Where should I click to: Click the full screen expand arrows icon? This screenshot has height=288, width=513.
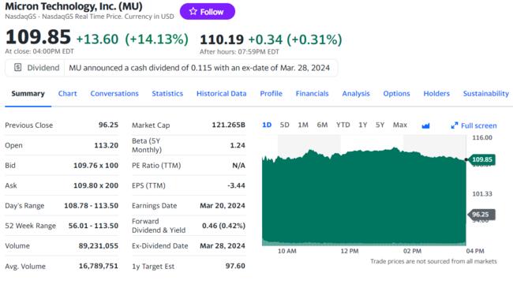[x=454, y=125]
